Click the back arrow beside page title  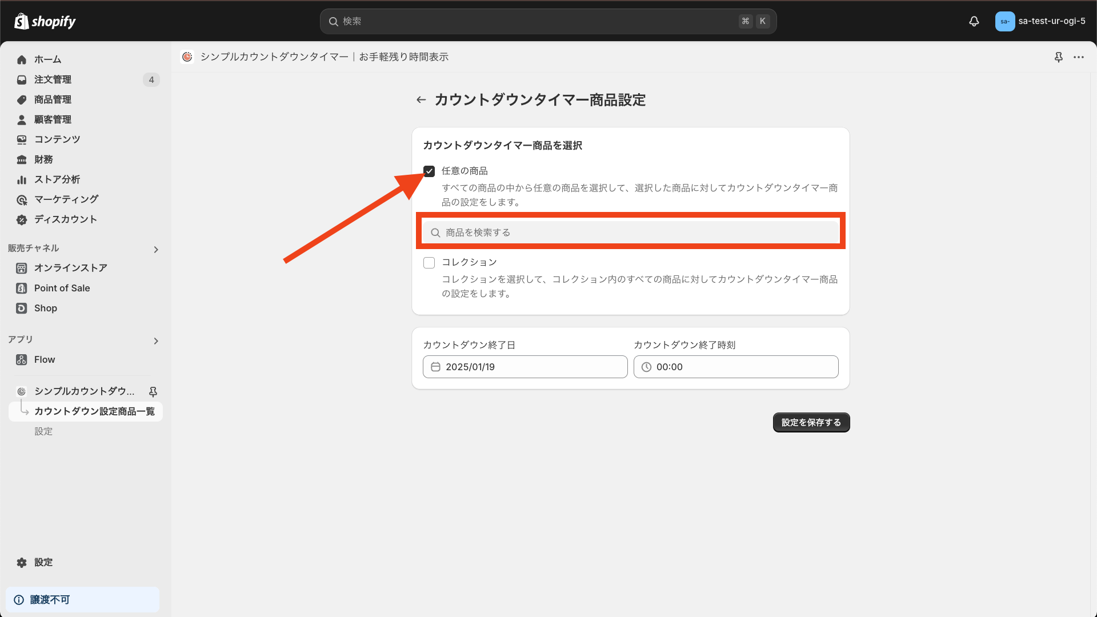coord(421,100)
